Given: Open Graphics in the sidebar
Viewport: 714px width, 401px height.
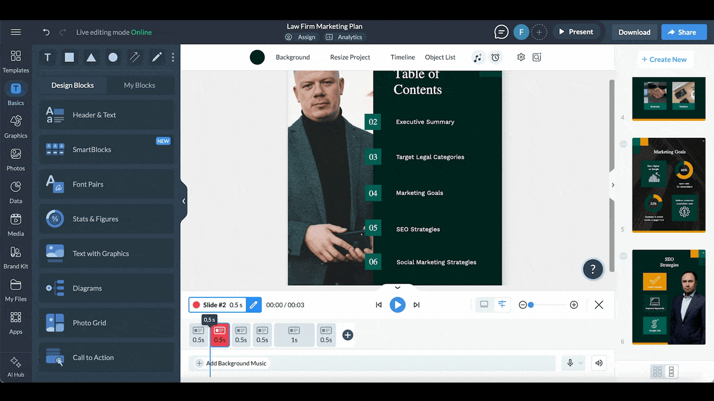Looking at the screenshot, I should [16, 127].
